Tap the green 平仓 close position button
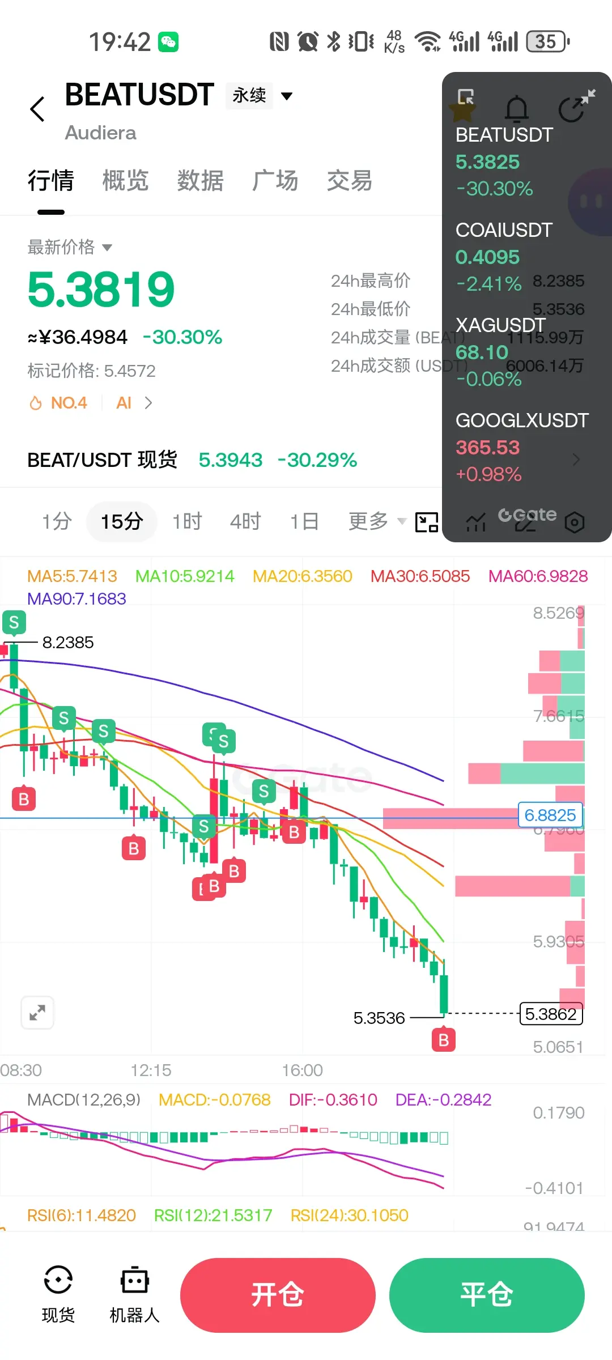 tap(487, 1295)
